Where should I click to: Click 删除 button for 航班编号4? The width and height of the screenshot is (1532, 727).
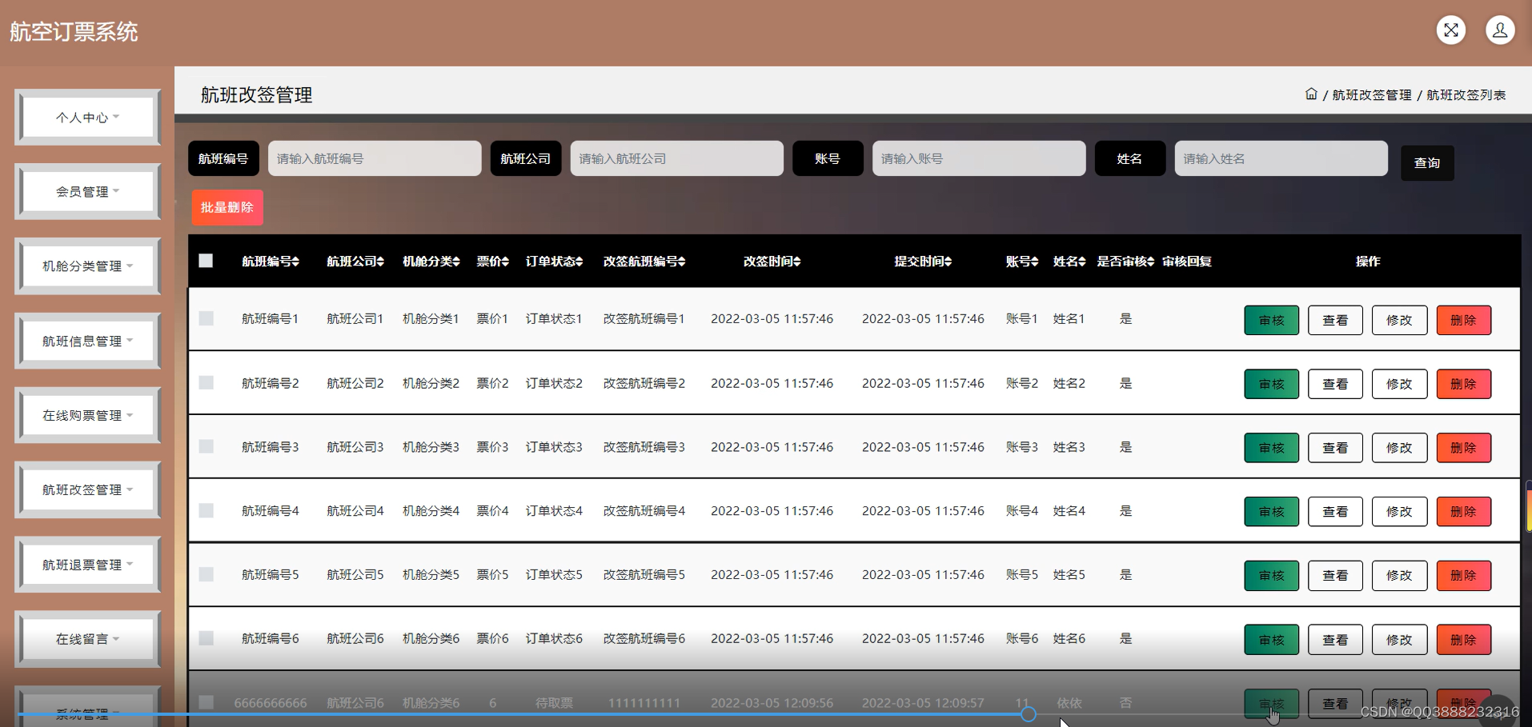[x=1463, y=512]
